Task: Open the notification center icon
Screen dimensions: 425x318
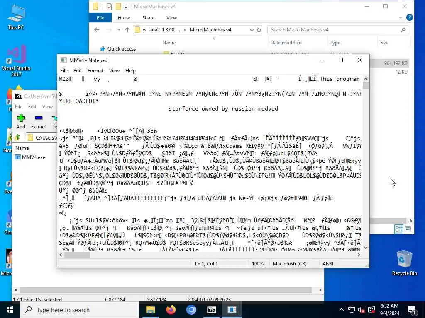Action: coord(412,310)
